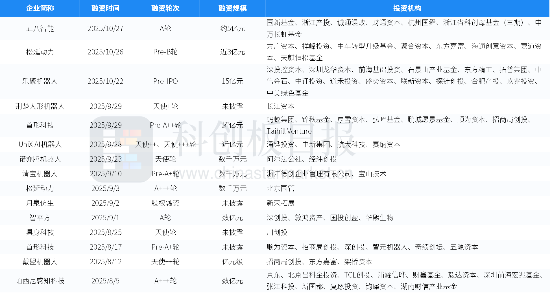The width and height of the screenshot is (550, 293).
Task: Click investors '深创投、敦鸿资产、国投创盈、华熙生物'
Action: [x=330, y=218]
